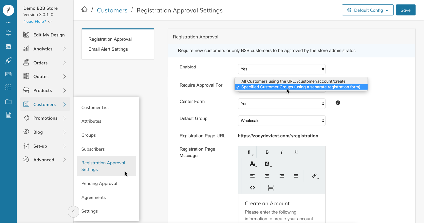Open Pending Approval from the Customers submenu

(x=99, y=183)
